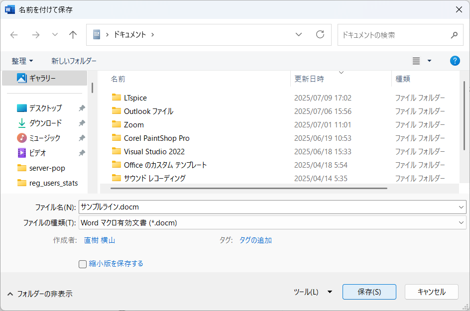Go back with the left arrow button
The height and width of the screenshot is (311, 470).
tap(14, 35)
